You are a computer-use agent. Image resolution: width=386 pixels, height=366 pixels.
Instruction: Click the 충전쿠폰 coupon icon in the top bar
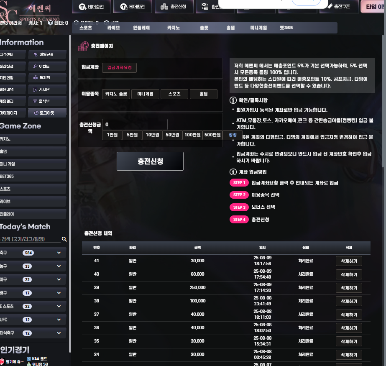[330, 7]
